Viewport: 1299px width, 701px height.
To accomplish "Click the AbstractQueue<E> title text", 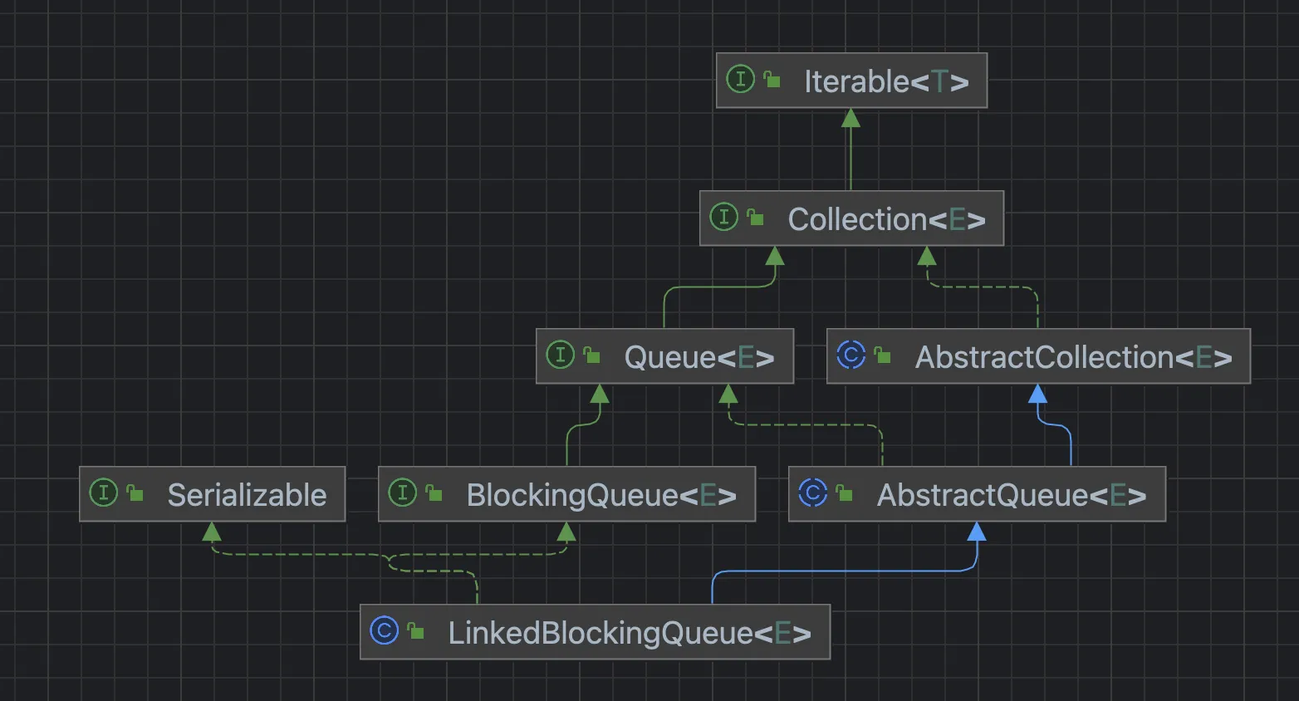I will (1011, 494).
